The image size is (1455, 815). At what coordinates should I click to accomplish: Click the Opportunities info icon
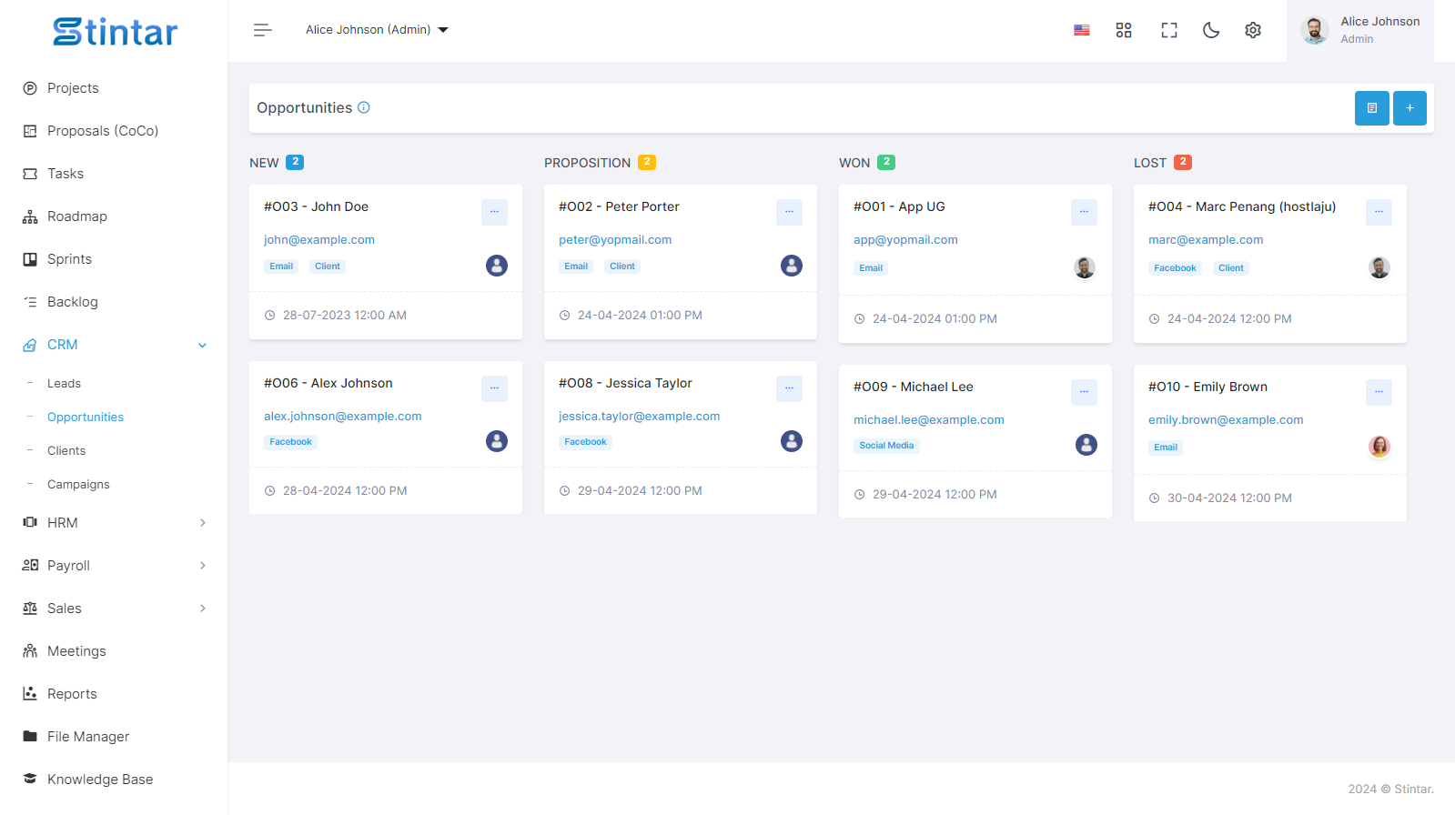[364, 107]
